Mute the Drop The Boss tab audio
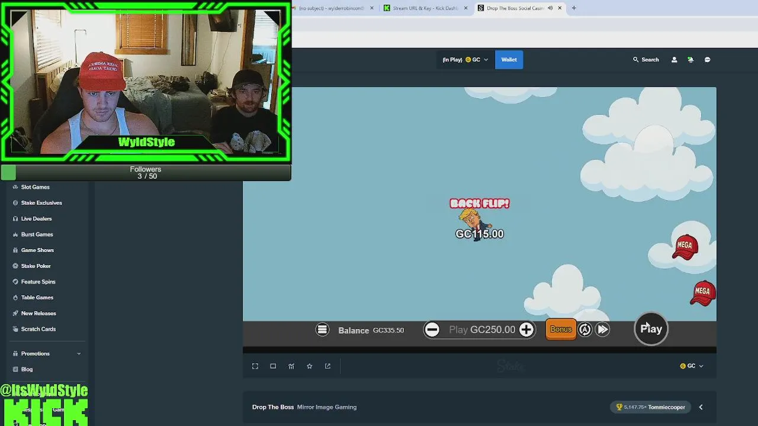758x426 pixels. point(550,8)
